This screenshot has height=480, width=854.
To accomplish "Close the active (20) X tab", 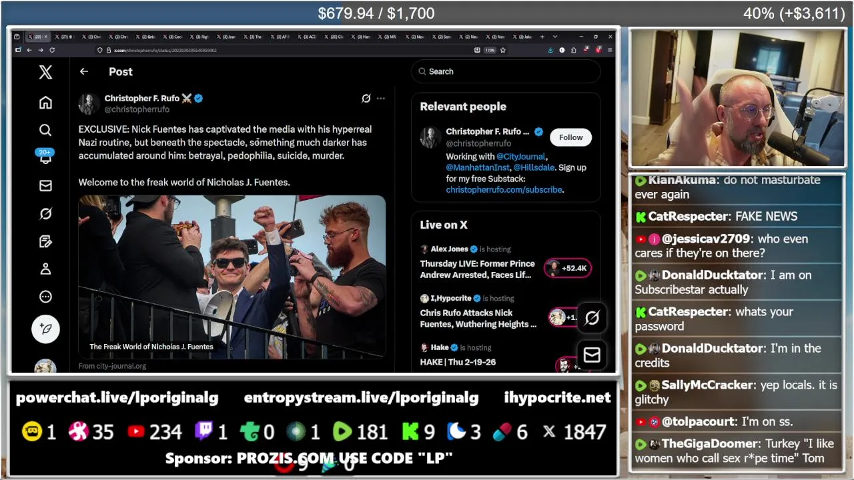I will 45,37.
